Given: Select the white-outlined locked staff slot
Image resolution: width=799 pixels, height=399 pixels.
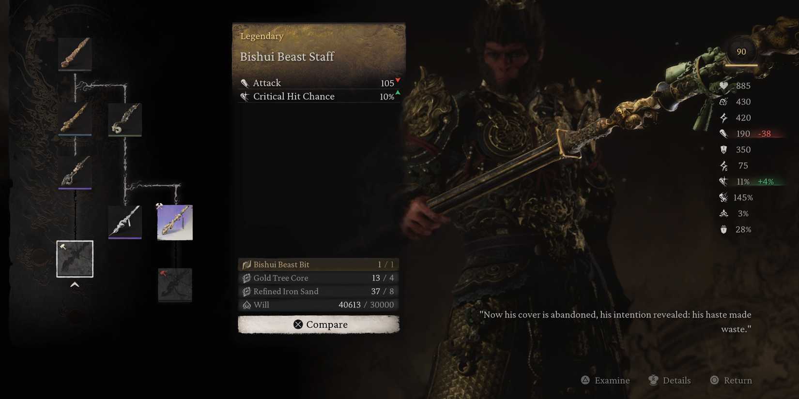Looking at the screenshot, I should pyautogui.click(x=75, y=259).
